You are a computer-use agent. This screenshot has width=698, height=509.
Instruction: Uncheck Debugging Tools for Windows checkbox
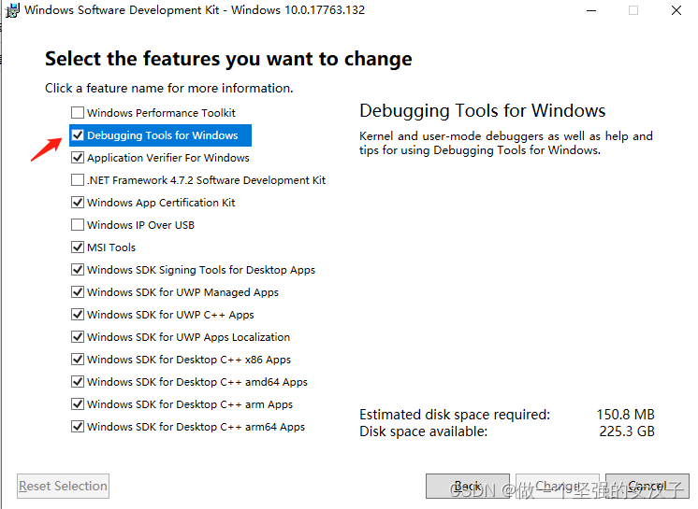click(78, 135)
